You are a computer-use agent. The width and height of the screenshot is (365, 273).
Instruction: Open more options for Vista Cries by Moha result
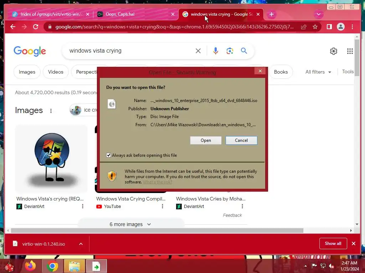pyautogui.click(x=242, y=206)
